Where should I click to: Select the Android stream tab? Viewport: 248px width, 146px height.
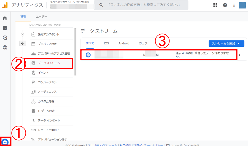point(124,43)
